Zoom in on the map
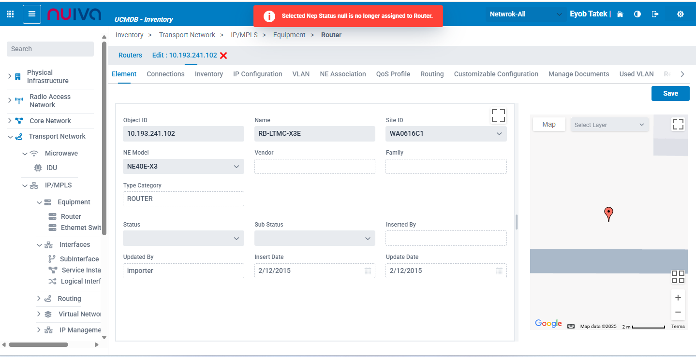The image size is (696, 357). [x=678, y=298]
